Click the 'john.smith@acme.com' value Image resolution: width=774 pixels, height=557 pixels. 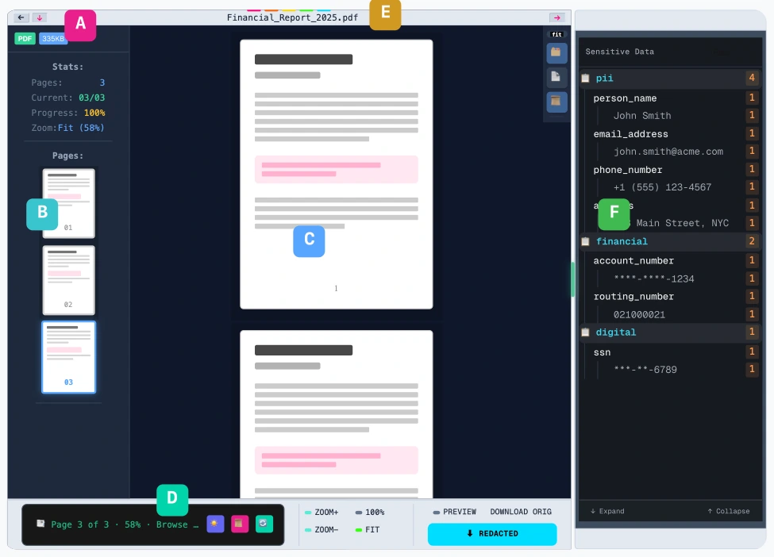tap(668, 152)
